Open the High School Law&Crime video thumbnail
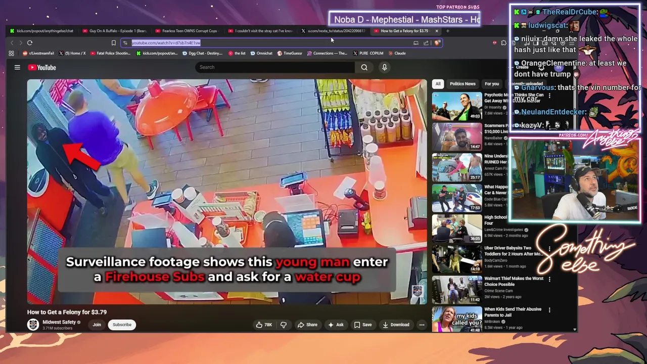Viewport: 647px width, 364px height. [457, 229]
